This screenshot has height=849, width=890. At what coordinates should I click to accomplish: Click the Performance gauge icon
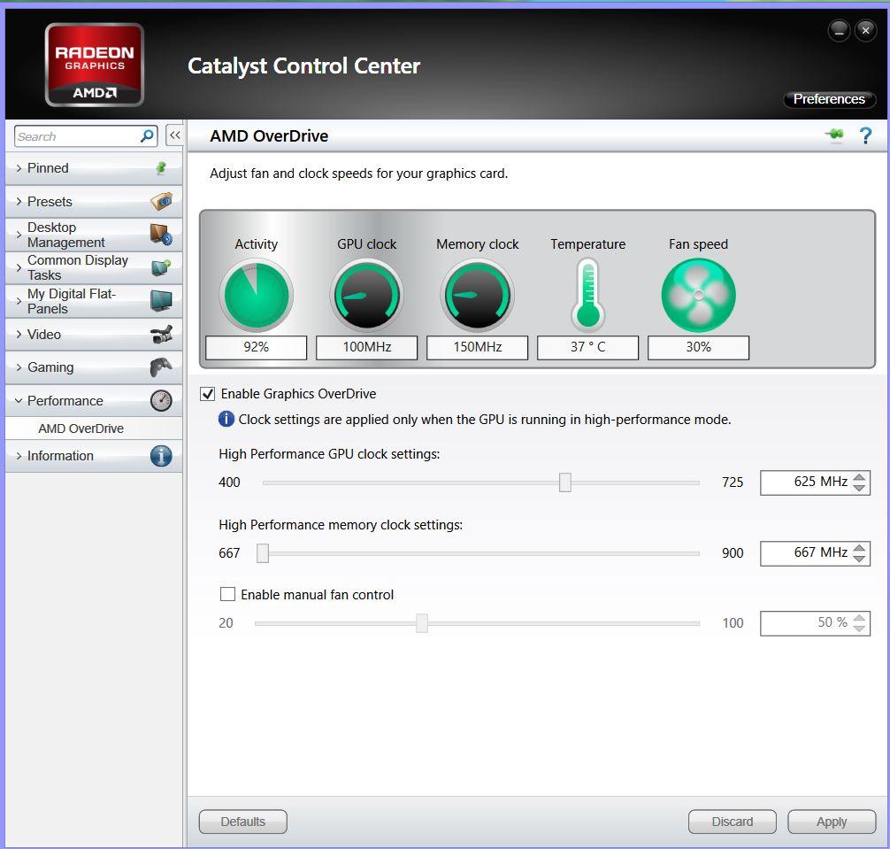click(x=161, y=400)
